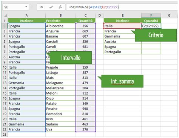Select row 23 header
The image size is (179, 138).
[5, 135]
